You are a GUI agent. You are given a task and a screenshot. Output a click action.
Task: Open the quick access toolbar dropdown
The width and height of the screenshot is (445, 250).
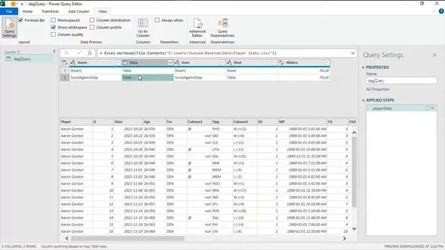(x=22, y=4)
